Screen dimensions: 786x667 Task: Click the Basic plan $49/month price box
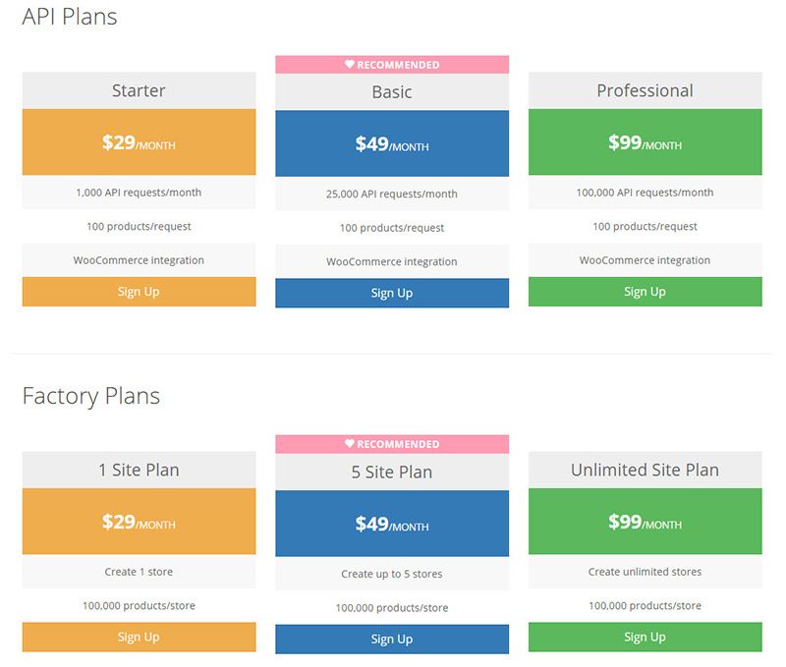392,143
